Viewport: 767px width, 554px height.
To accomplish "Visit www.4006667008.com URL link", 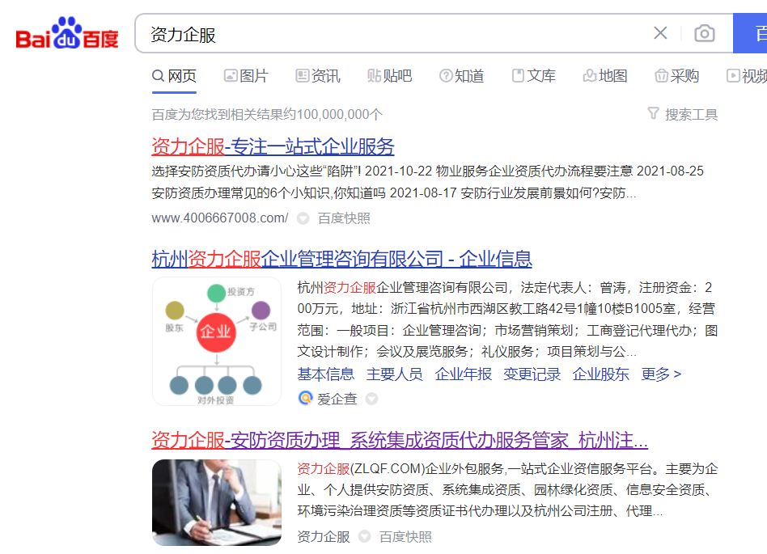I will [x=219, y=218].
